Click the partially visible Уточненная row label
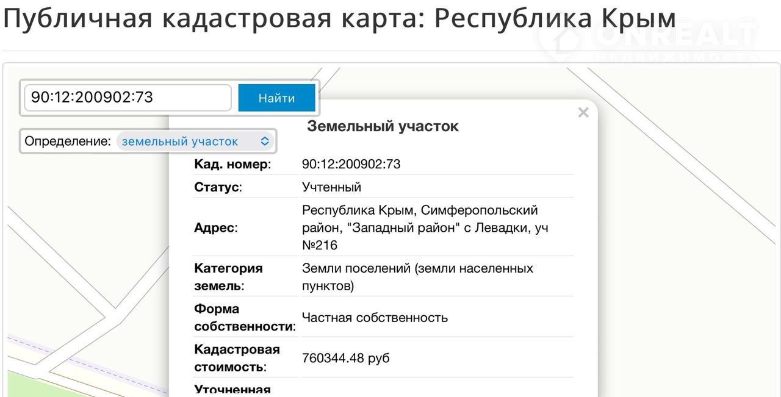 [x=232, y=390]
